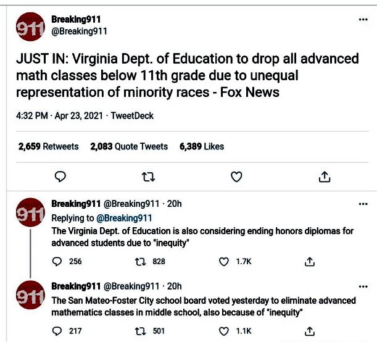View the 2,083 Quote Tweets list
This screenshot has height=342, width=377.
point(129,146)
